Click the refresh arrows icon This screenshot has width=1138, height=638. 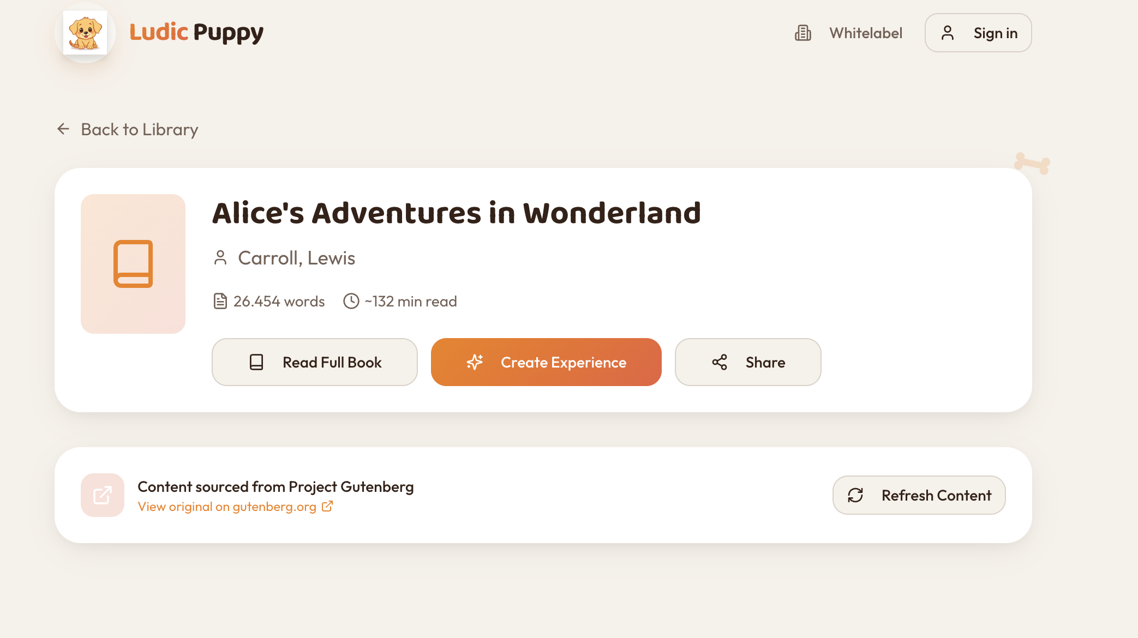tap(856, 495)
